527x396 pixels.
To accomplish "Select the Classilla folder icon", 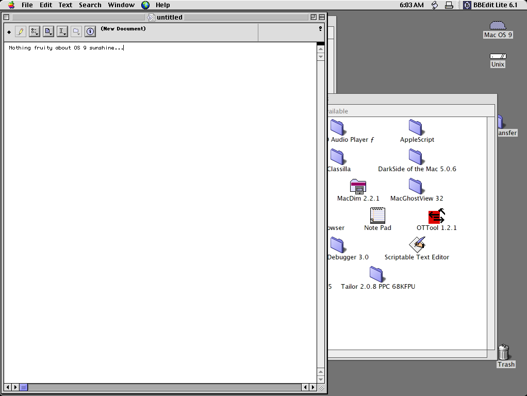I will pos(337,157).
